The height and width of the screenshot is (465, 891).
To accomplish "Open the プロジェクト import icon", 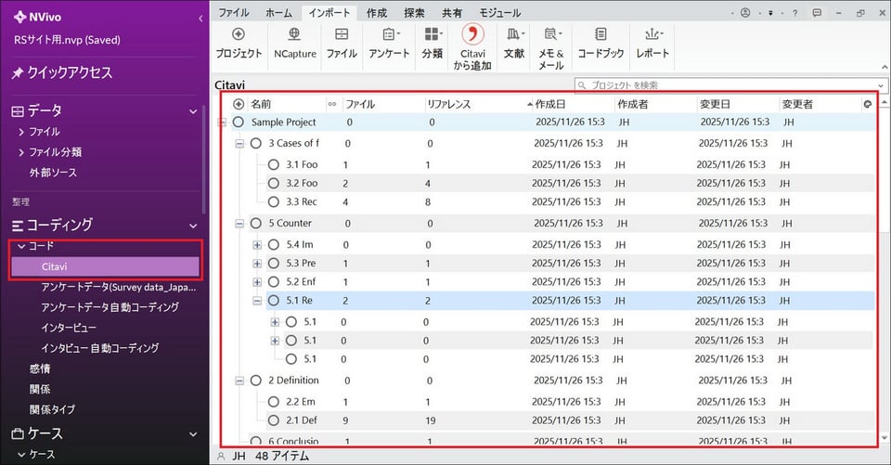I will point(239,34).
